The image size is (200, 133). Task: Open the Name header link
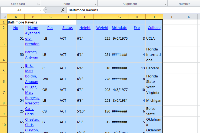click(33, 28)
